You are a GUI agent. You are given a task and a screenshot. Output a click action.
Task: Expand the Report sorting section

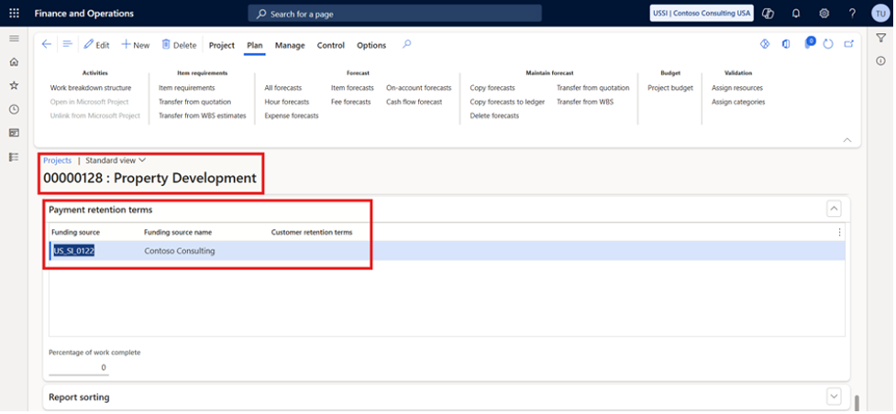[x=834, y=396]
